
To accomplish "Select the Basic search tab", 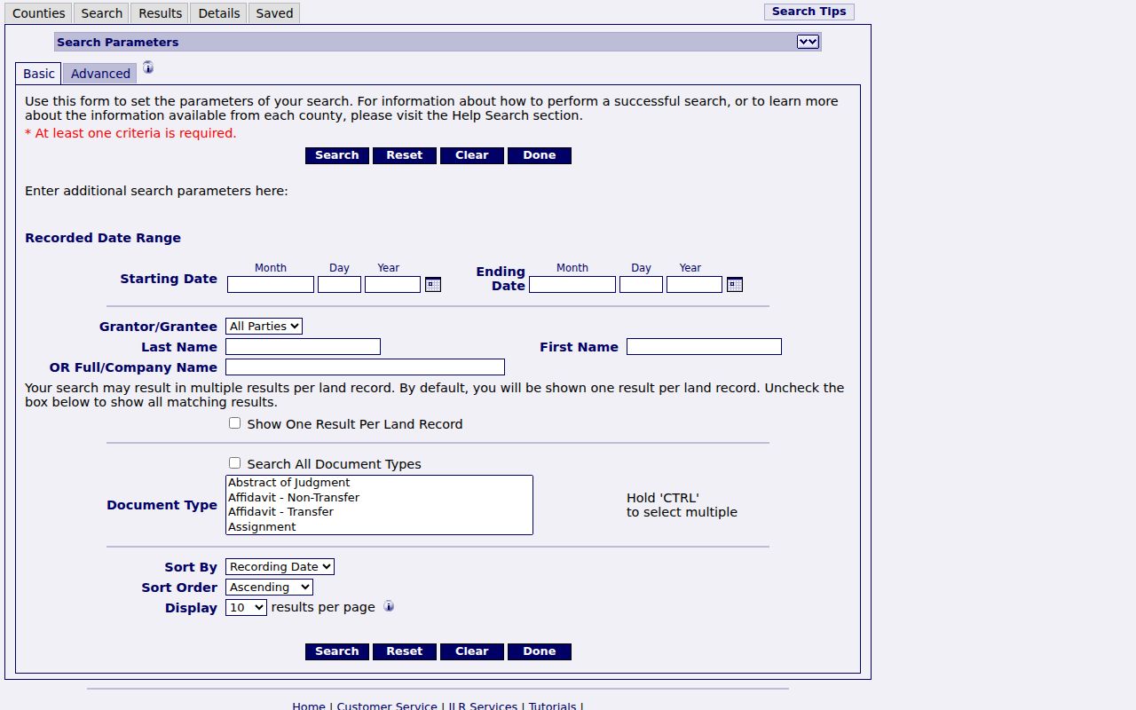I will [x=39, y=74].
